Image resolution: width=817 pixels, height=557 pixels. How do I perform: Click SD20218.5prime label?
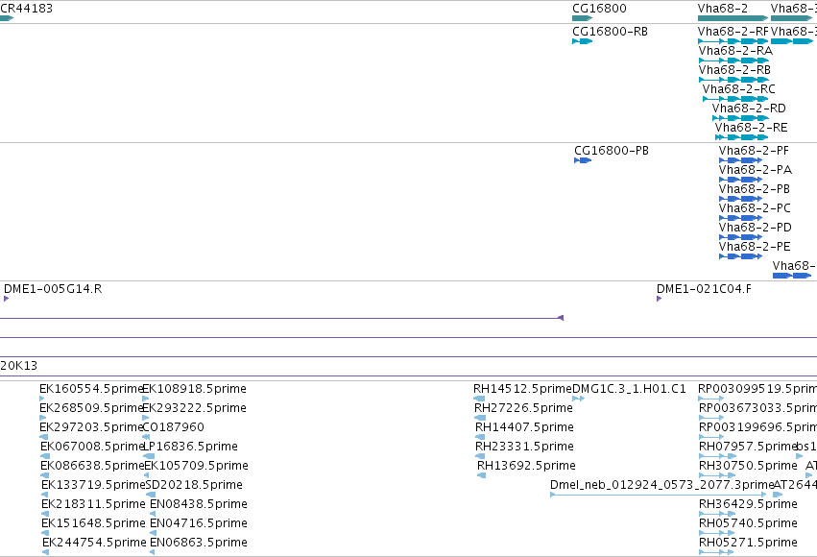[194, 485]
